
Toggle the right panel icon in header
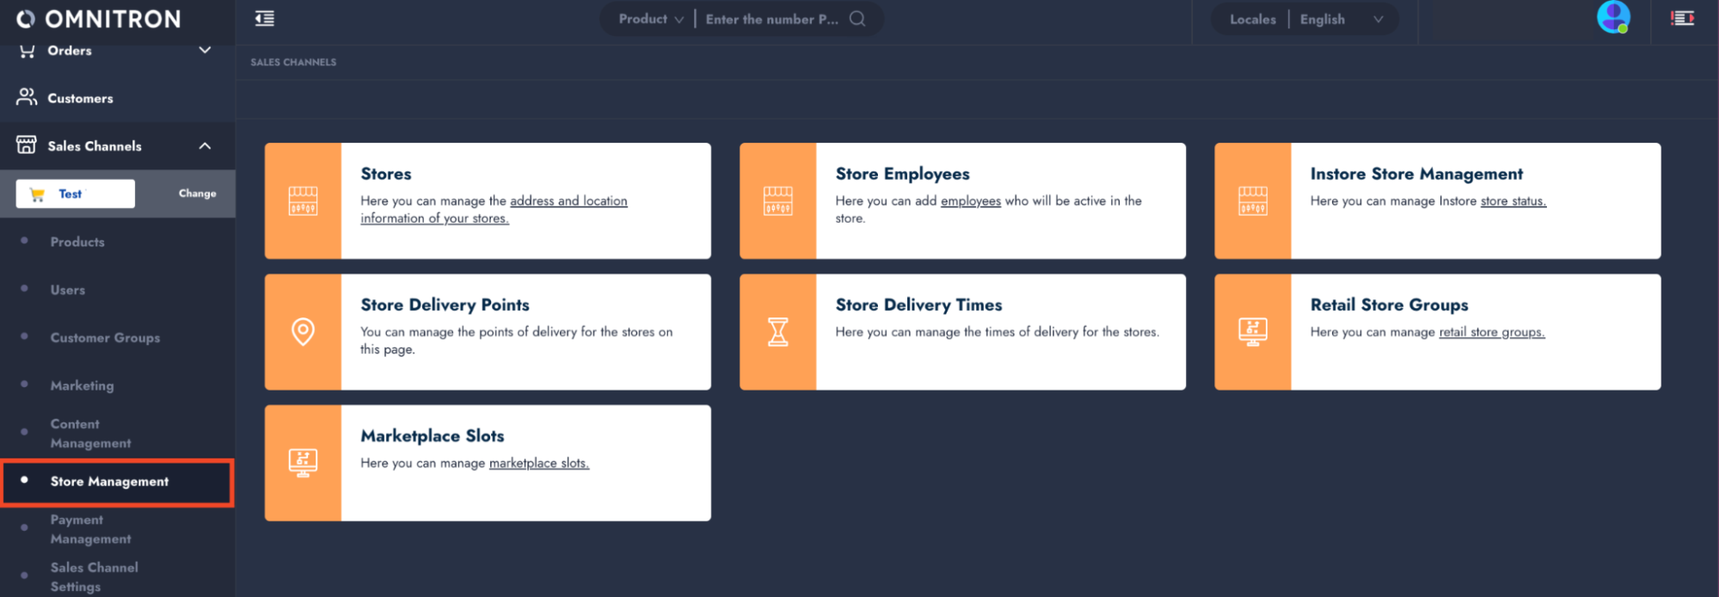click(x=1682, y=19)
